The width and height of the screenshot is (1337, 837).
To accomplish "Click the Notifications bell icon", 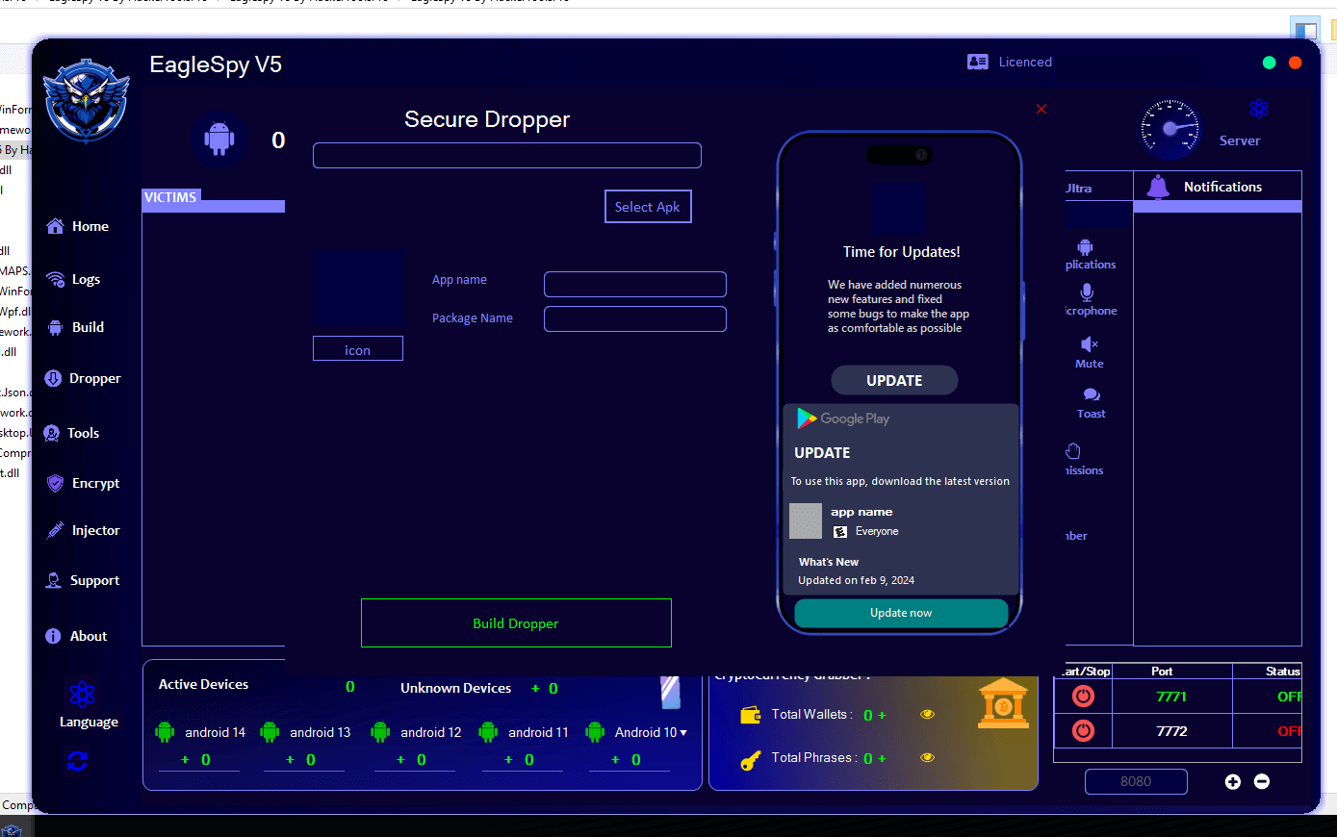I will pyautogui.click(x=1158, y=187).
